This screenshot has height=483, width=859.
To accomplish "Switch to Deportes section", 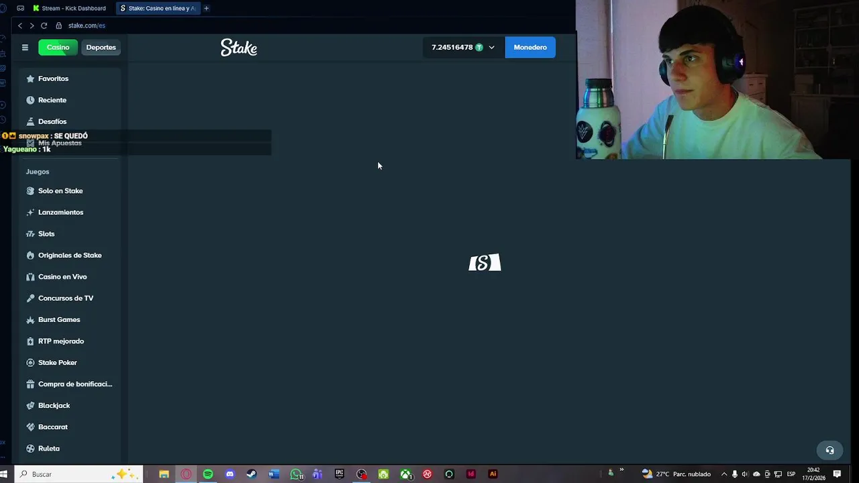I will [x=101, y=48].
